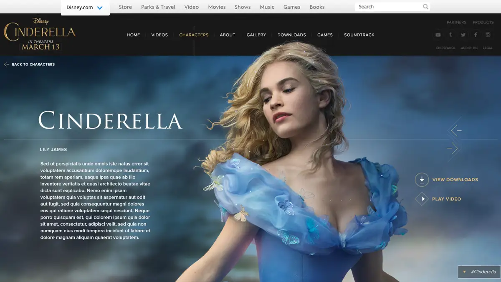Open the Partners link
Viewport: 501px width, 282px height.
point(456,23)
